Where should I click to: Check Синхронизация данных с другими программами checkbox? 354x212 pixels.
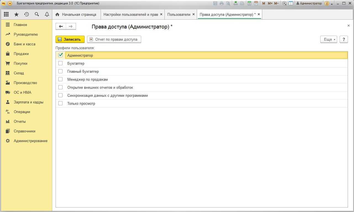(61, 95)
